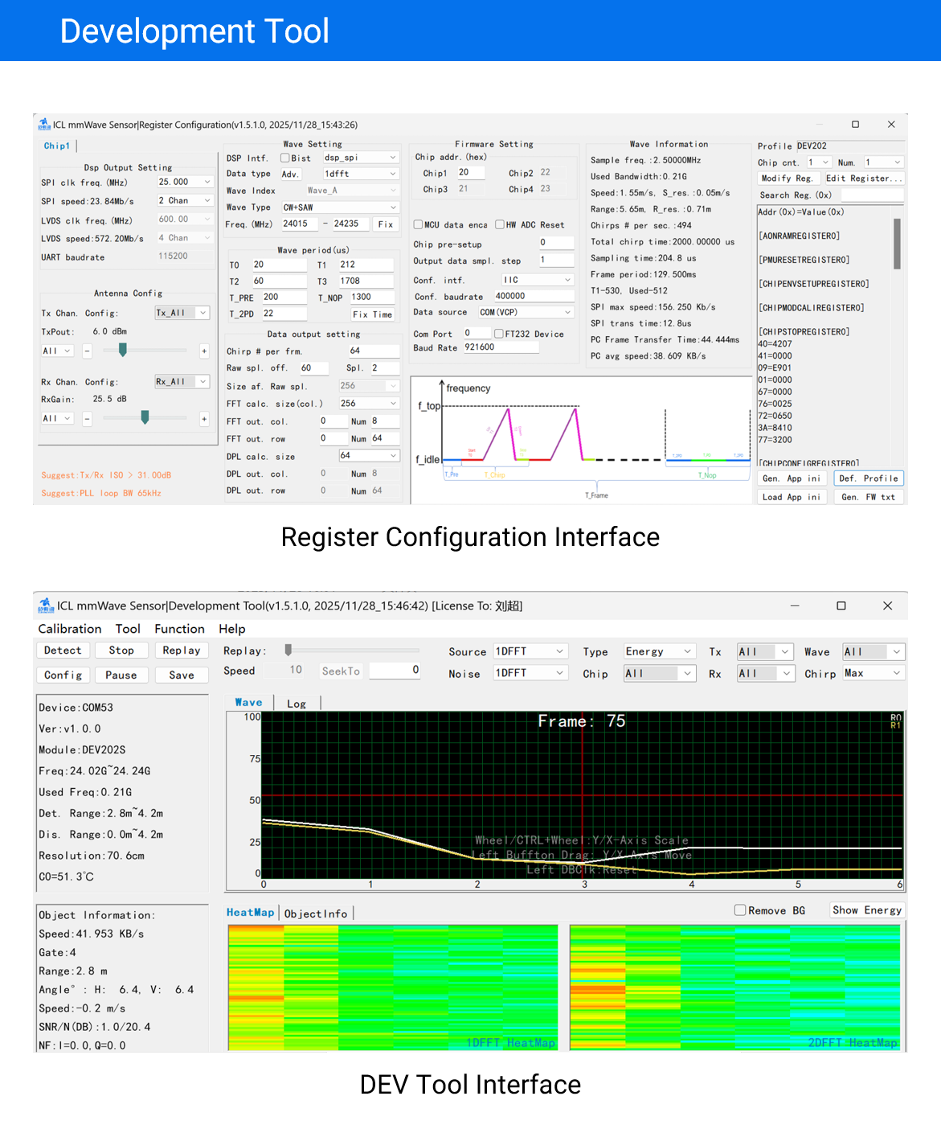
Task: Open the Wave Type CW+SAW dropdown
Action: point(340,207)
